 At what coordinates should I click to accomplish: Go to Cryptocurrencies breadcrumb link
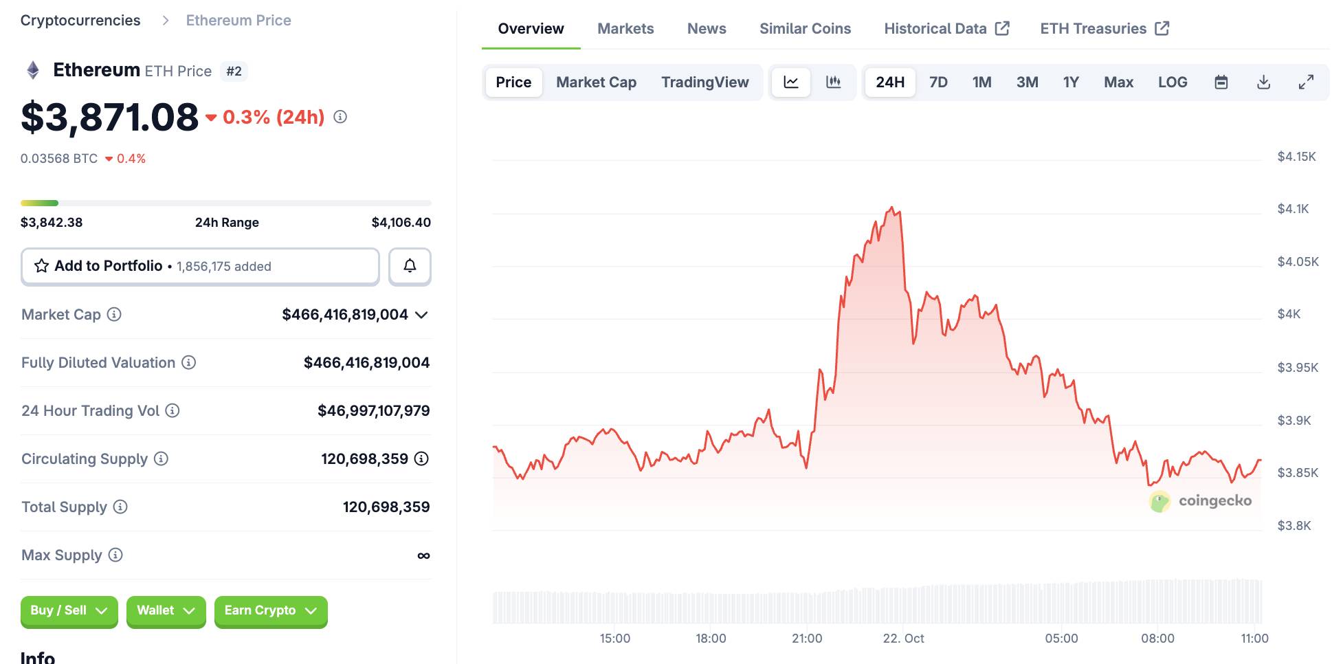tap(80, 21)
